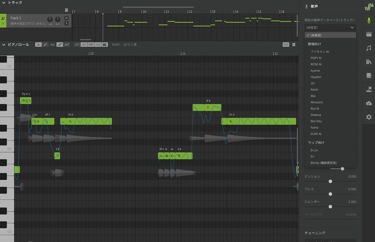The image size is (375, 242).
Task: Select the loop pill-shaped tool icon
Action: click(x=53, y=45)
